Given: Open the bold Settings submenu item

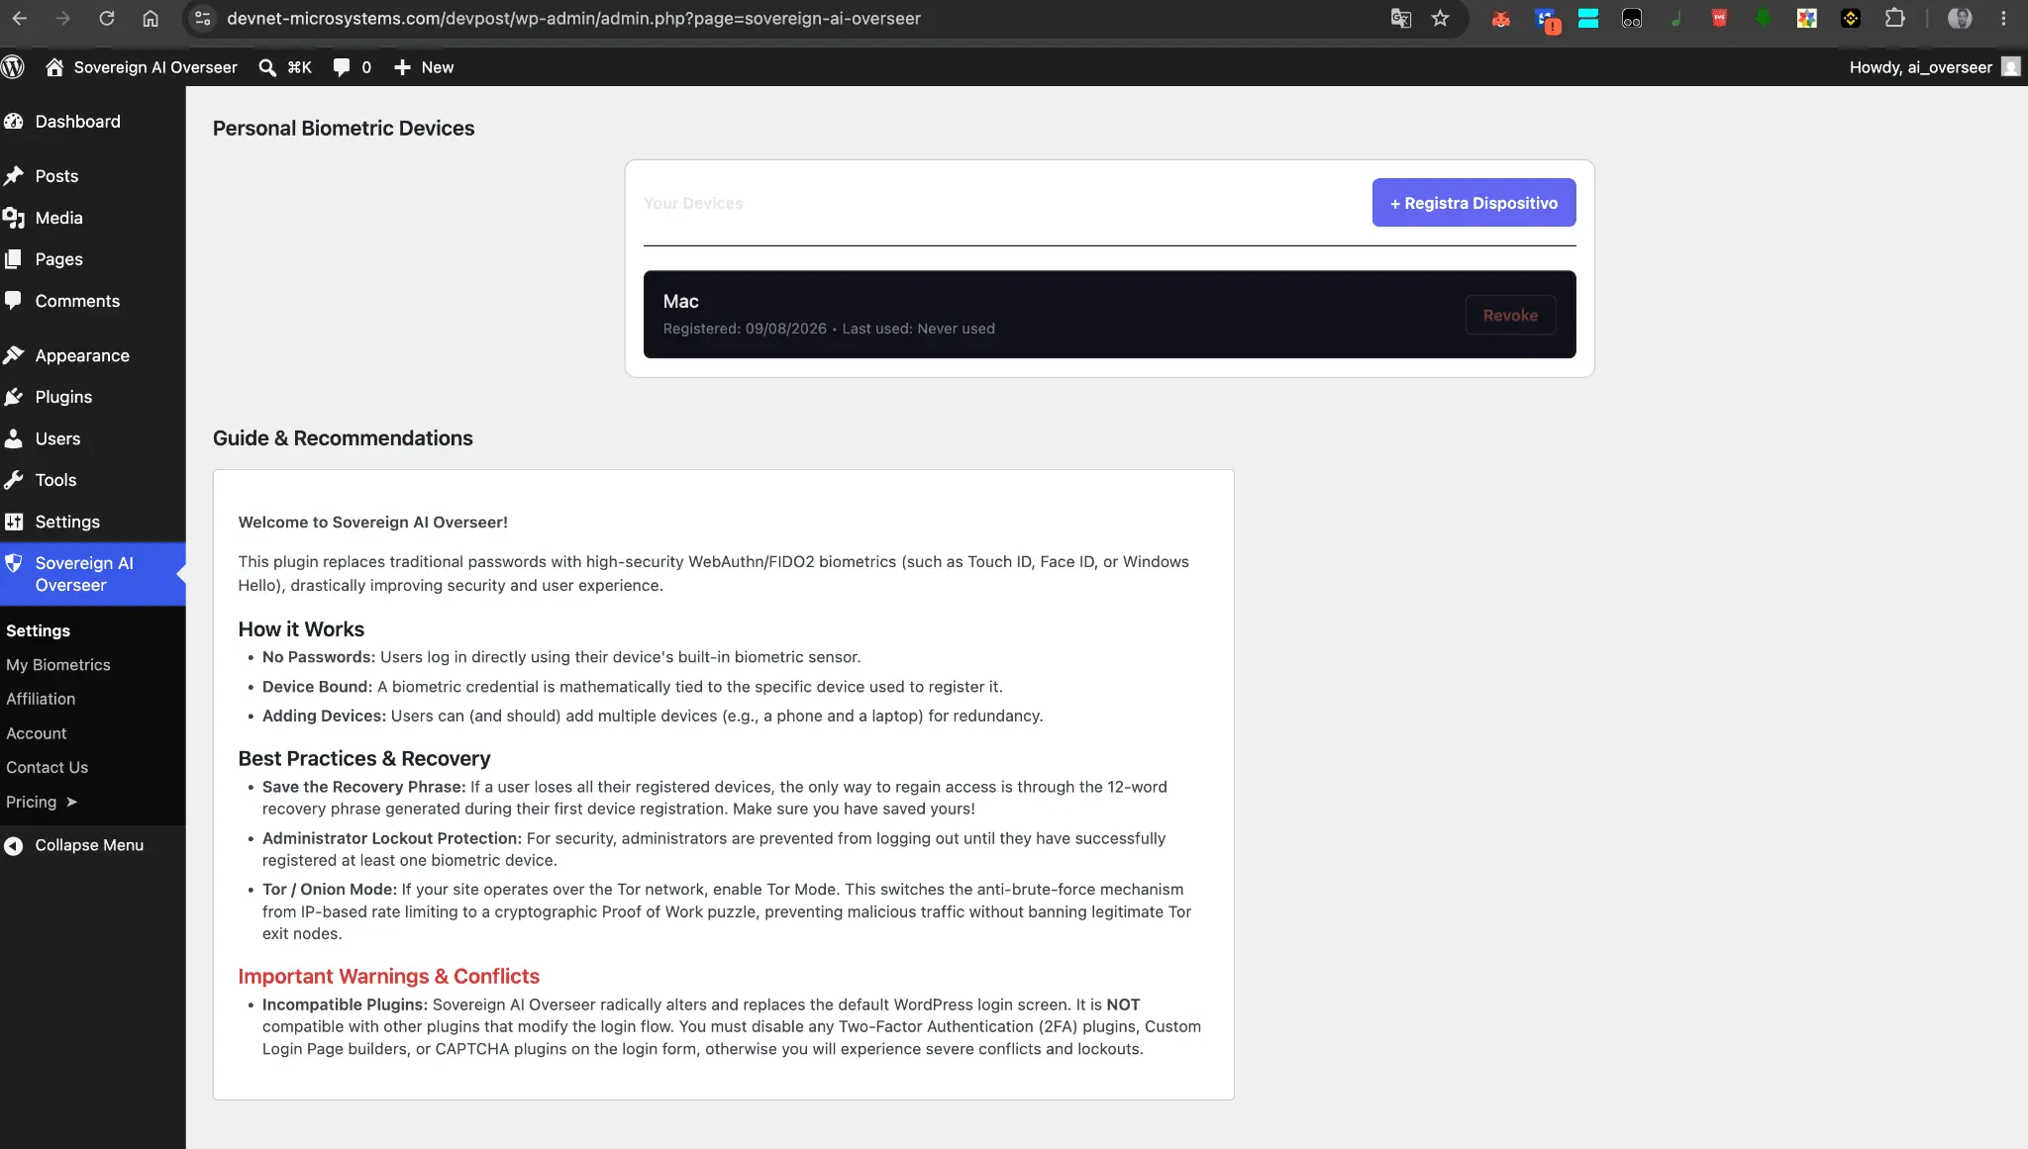Looking at the screenshot, I should coord(38,631).
